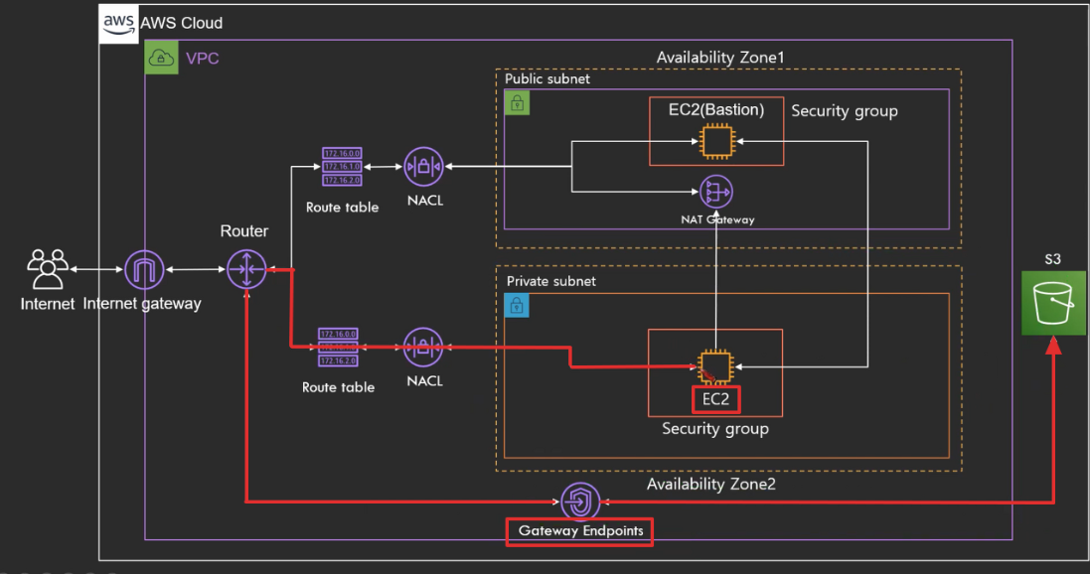Select the EC2(Bastion) label

coord(716,110)
